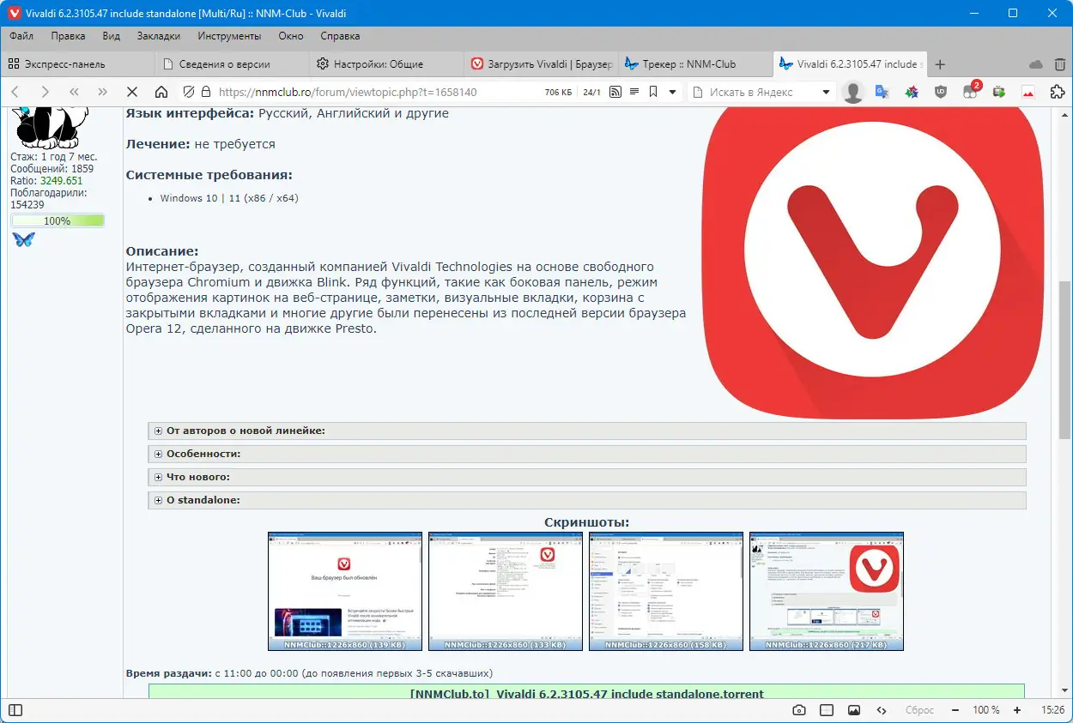1073x723 pixels.
Task: Click the URL address field
Action: click(x=378, y=92)
